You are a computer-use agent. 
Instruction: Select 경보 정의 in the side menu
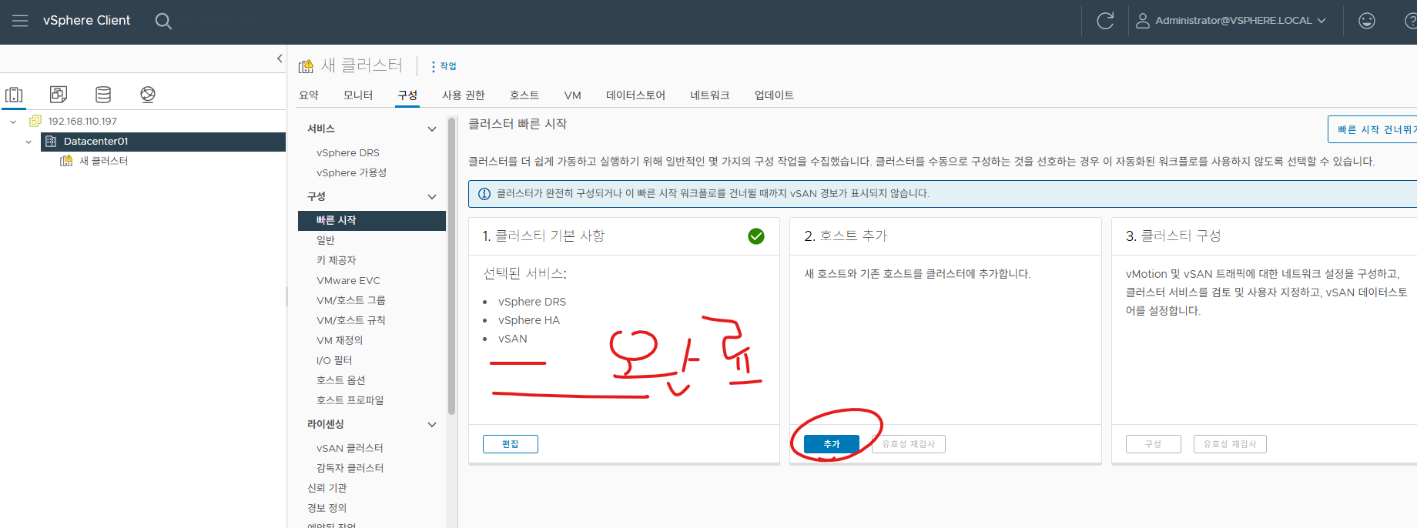pos(327,509)
